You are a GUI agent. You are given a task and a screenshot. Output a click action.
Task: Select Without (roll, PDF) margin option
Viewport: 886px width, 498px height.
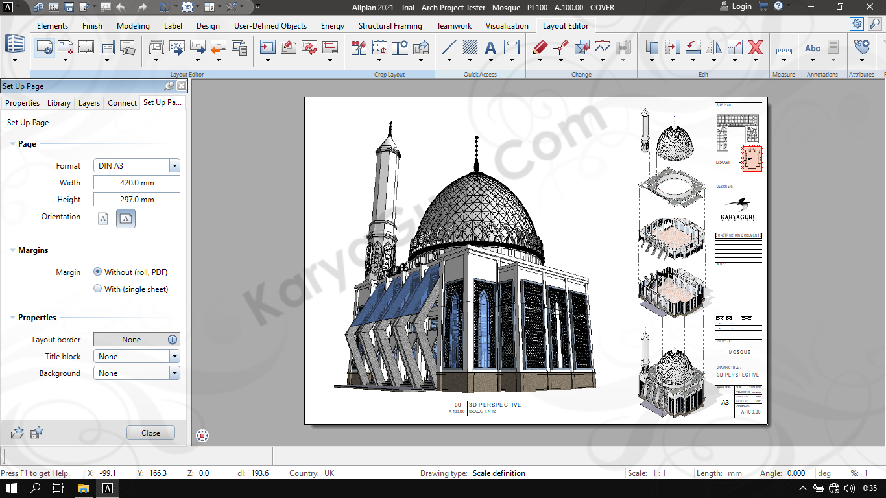[98, 272]
